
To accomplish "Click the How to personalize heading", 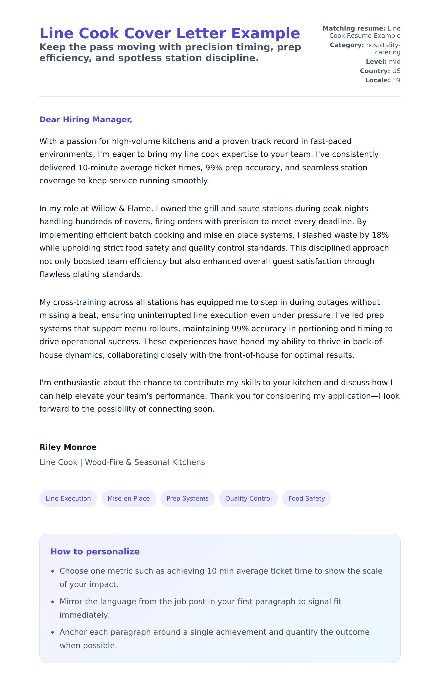I will (x=95, y=551).
